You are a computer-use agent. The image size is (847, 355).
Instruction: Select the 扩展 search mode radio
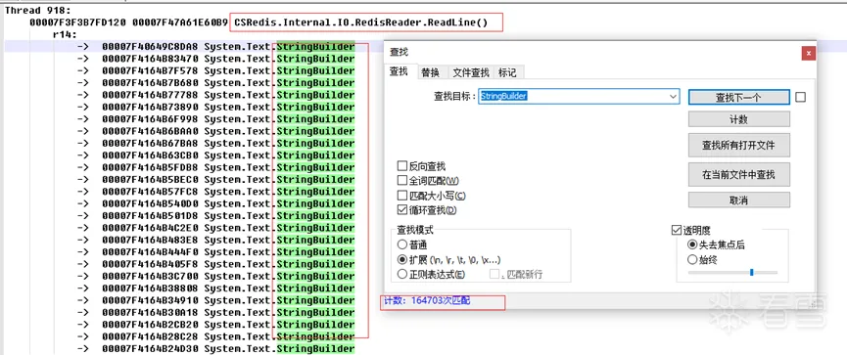pyautogui.click(x=401, y=259)
